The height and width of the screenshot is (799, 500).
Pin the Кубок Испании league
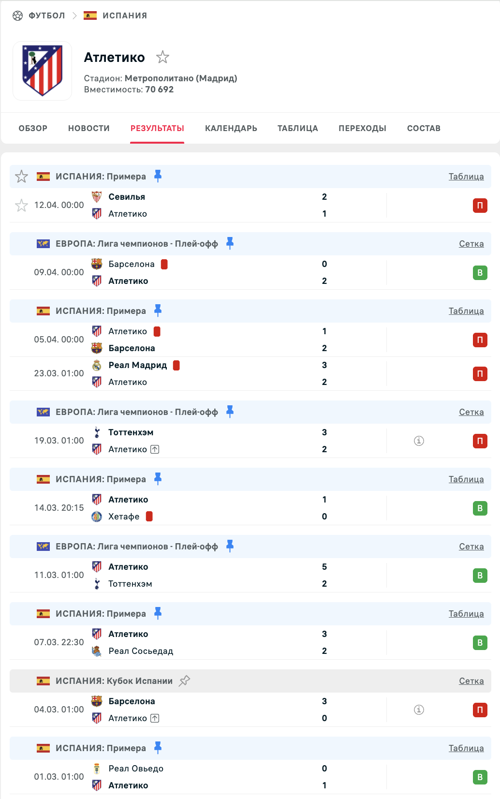click(184, 681)
